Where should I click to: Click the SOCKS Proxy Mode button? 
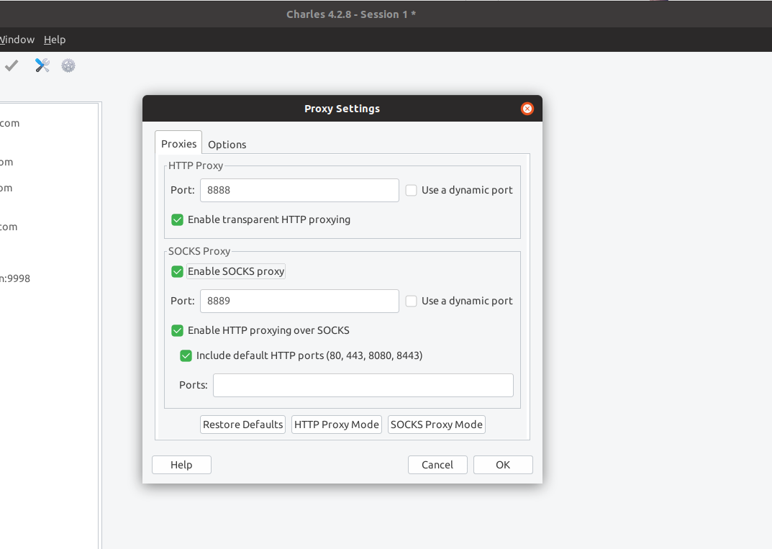pyautogui.click(x=437, y=425)
